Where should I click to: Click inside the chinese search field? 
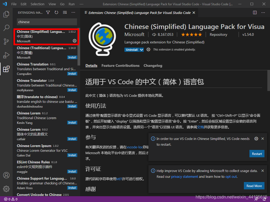(x=47, y=22)
